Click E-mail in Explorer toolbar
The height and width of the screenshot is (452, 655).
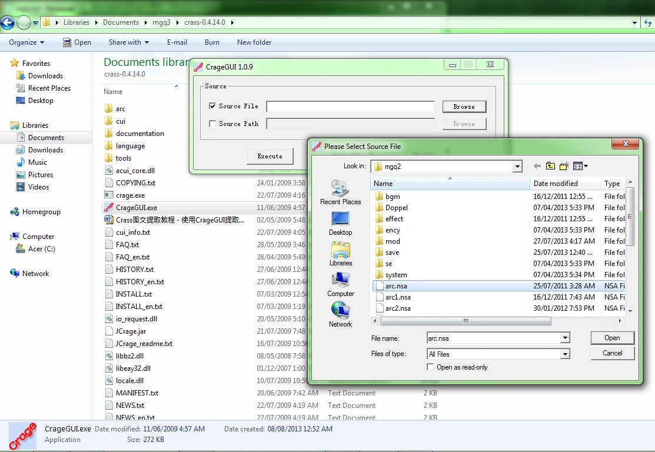(x=177, y=42)
